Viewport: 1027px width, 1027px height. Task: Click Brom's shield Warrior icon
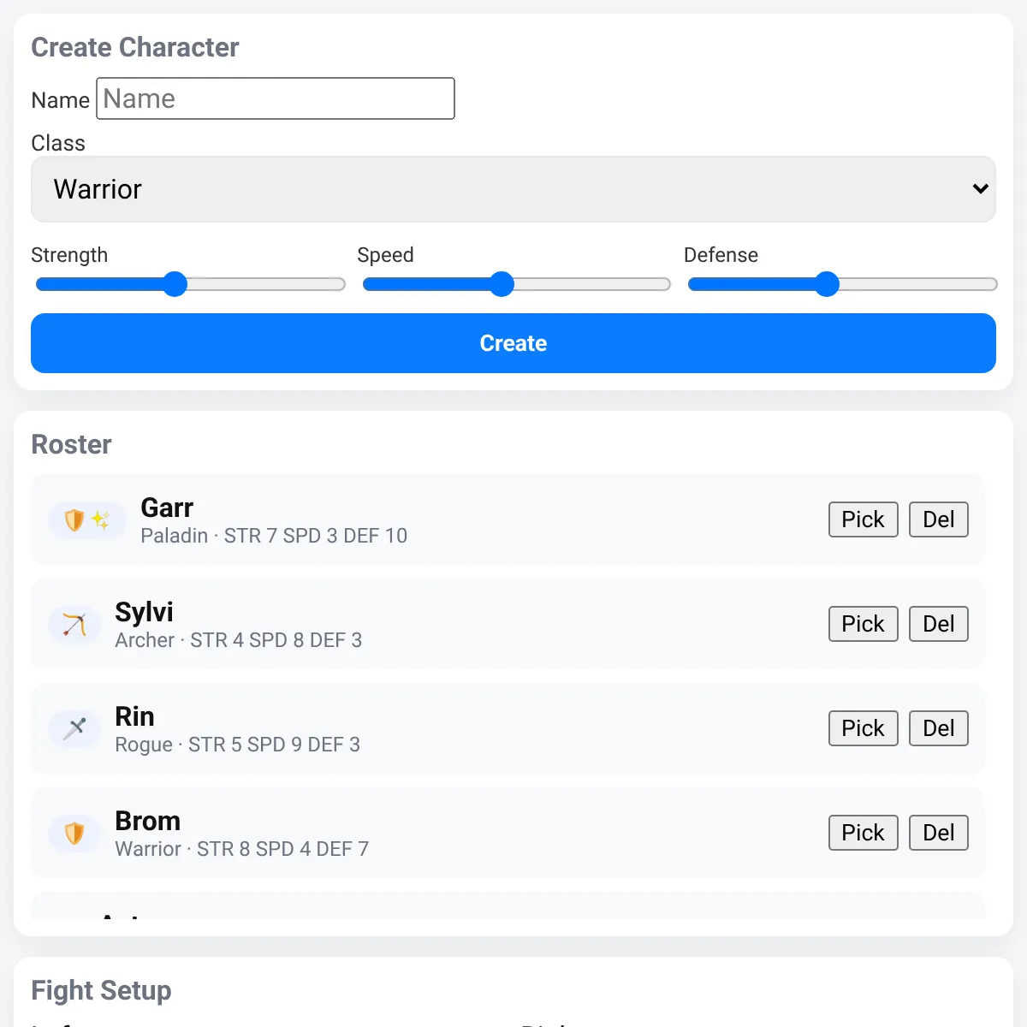coord(74,833)
